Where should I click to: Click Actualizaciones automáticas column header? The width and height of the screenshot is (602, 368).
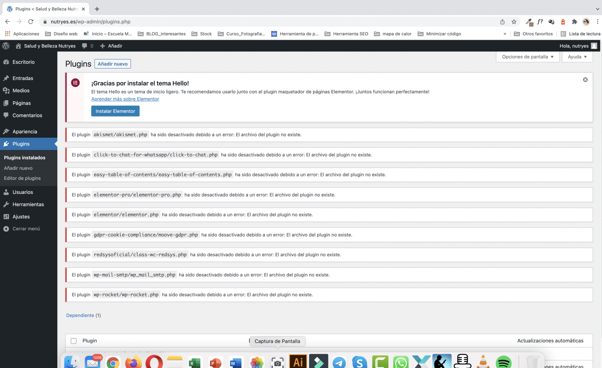[x=550, y=341]
